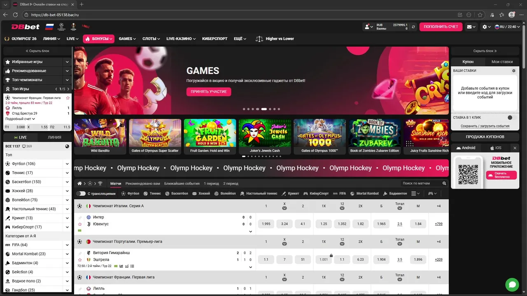This screenshot has width=527, height=296.
Task: Open the БОНУСЫ menu
Action: [x=98, y=39]
